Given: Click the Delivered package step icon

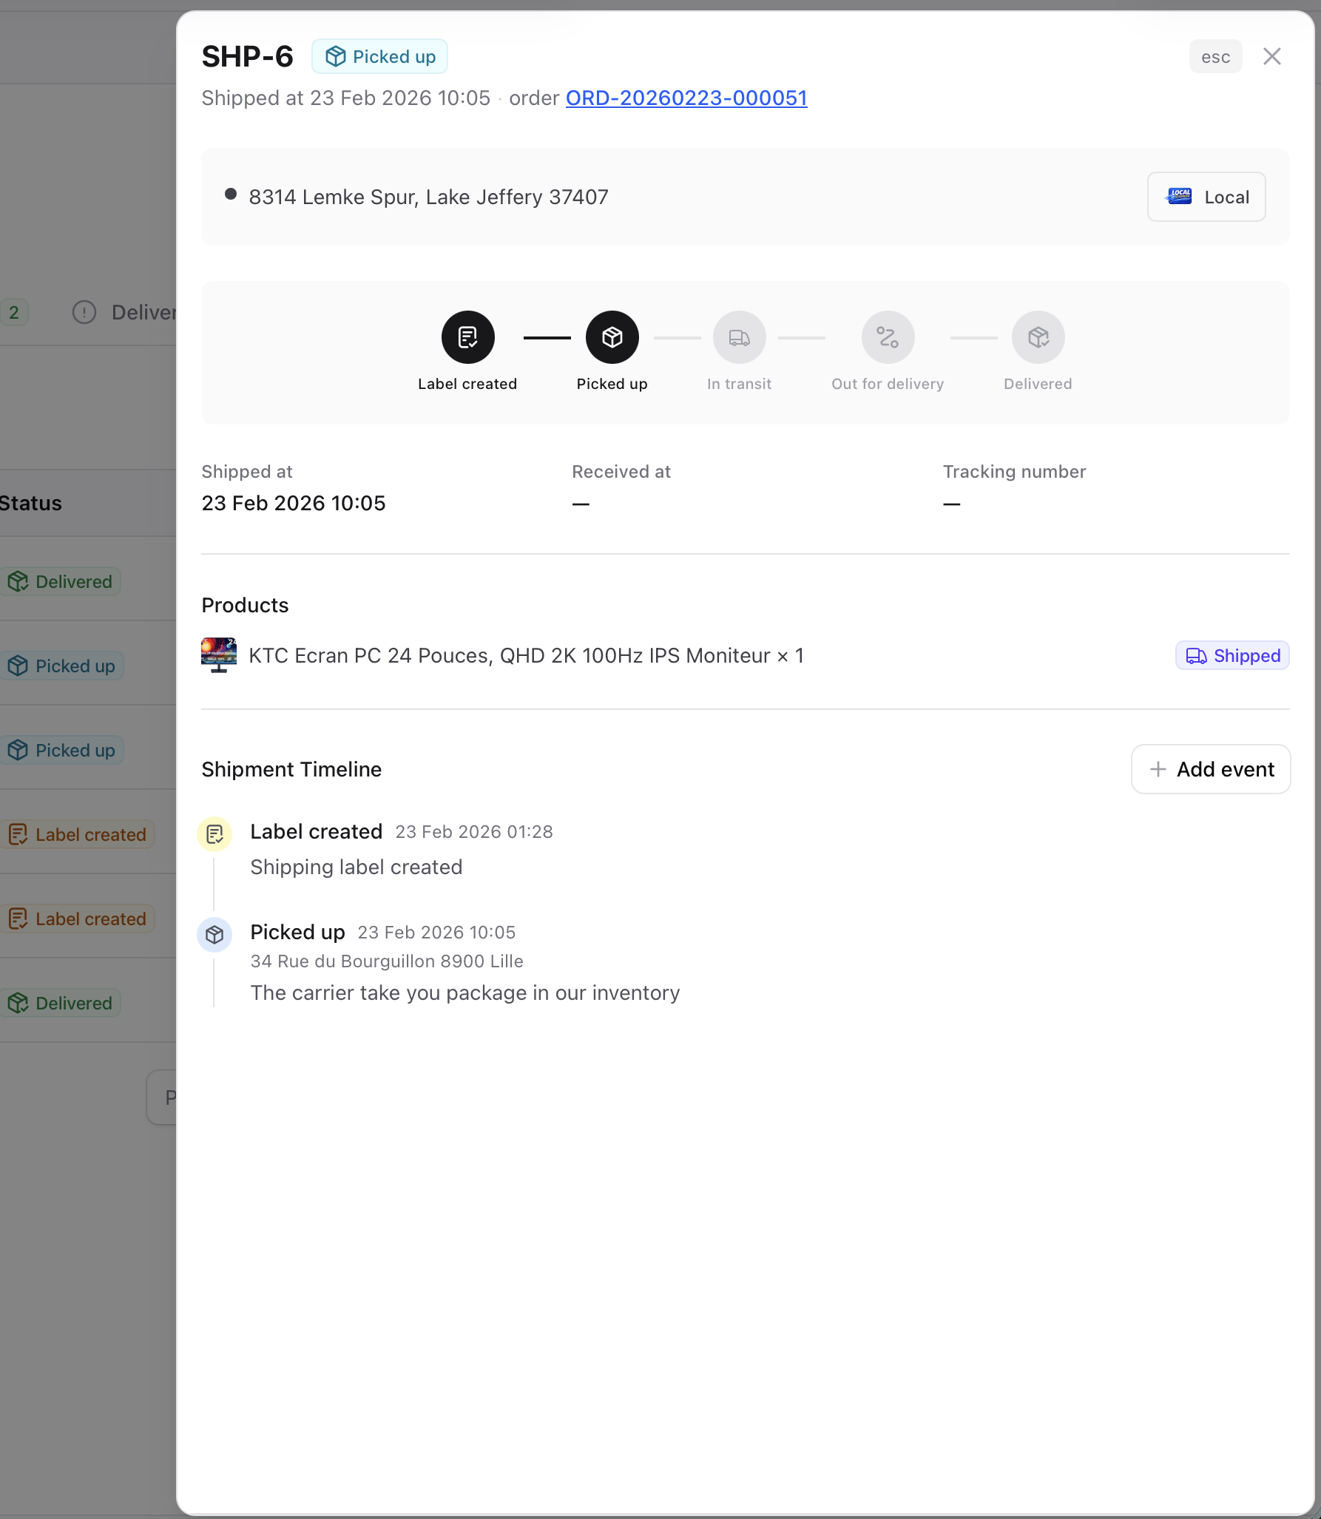Looking at the screenshot, I should pos(1038,337).
